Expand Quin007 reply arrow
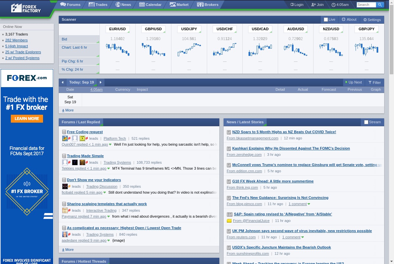 click(110, 145)
